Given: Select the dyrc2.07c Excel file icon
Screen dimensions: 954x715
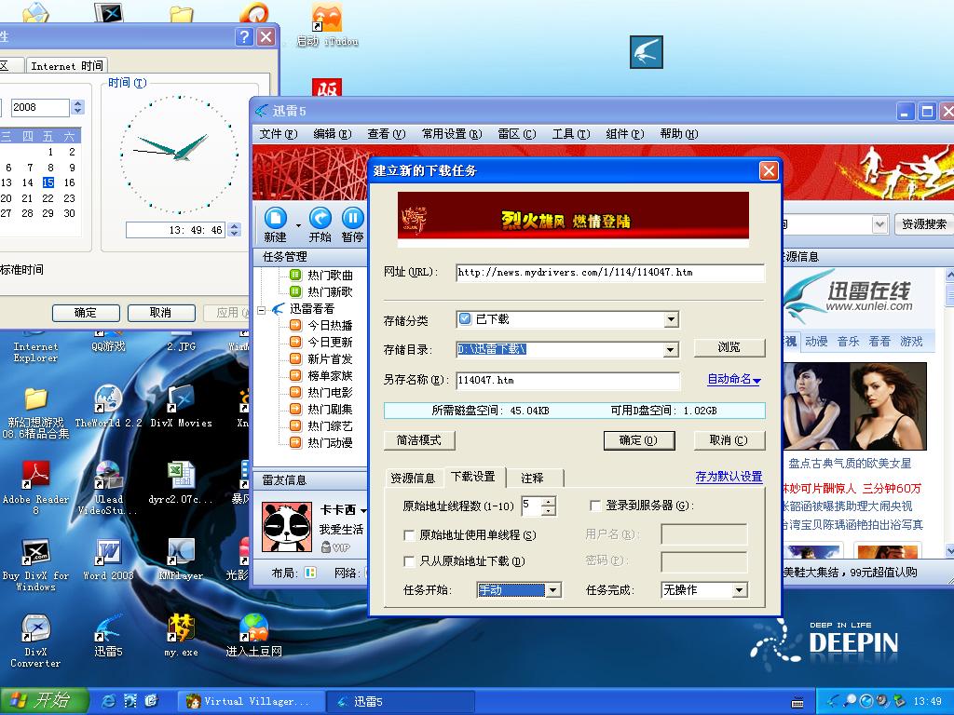Looking at the screenshot, I should (x=181, y=475).
